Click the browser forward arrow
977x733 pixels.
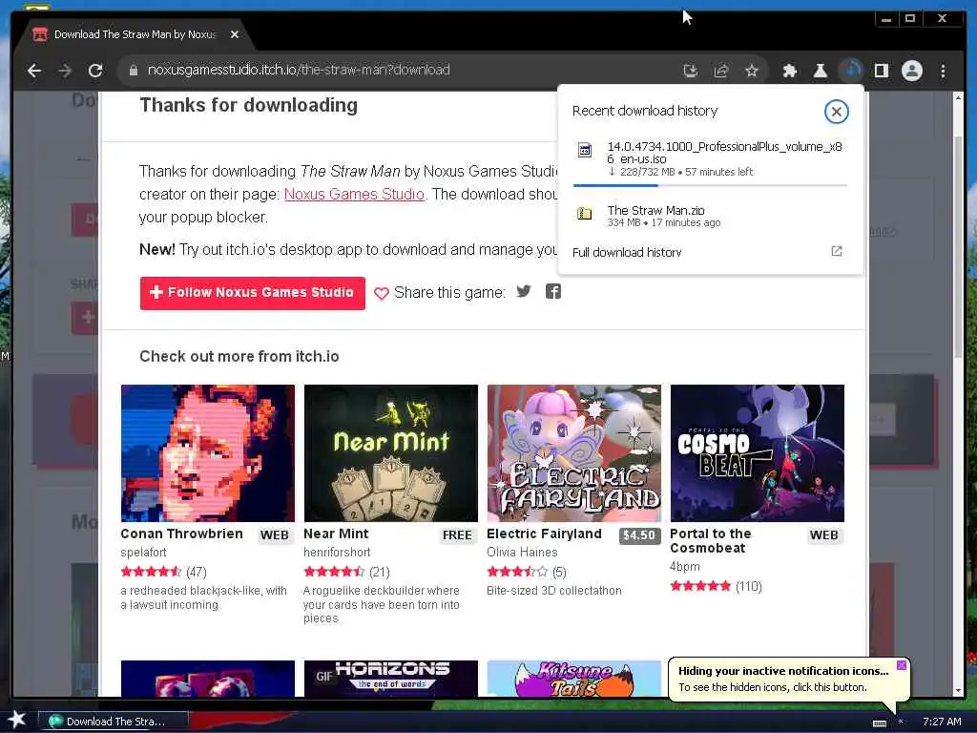pyautogui.click(x=65, y=71)
